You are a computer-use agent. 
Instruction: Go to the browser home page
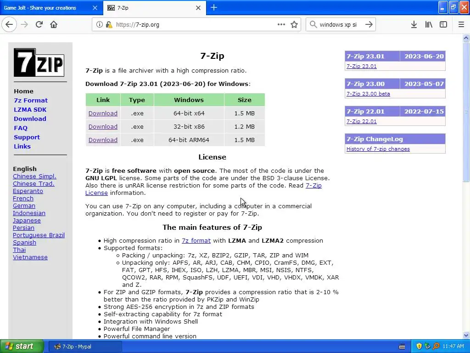pyautogui.click(x=54, y=25)
